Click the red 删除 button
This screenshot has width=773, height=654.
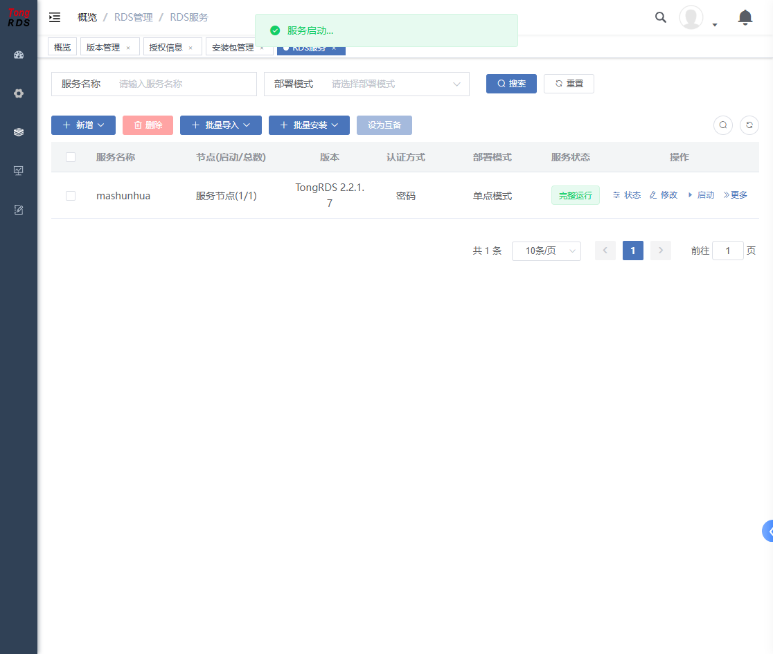148,125
